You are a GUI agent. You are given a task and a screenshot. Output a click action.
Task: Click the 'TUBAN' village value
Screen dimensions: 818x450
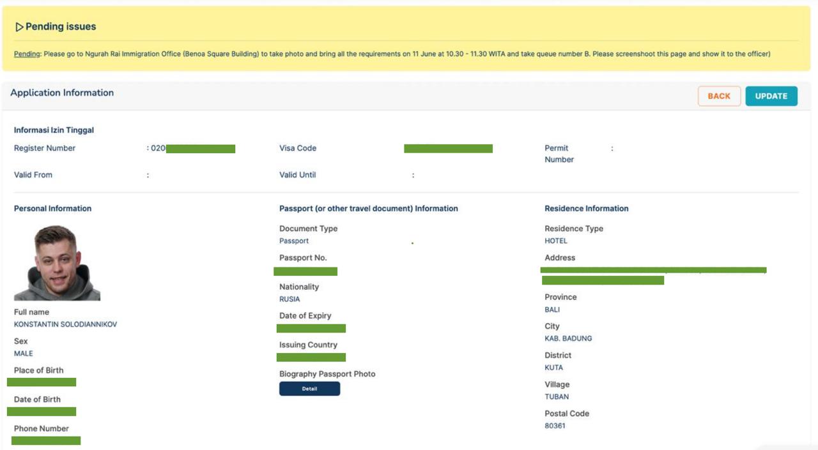click(x=557, y=397)
